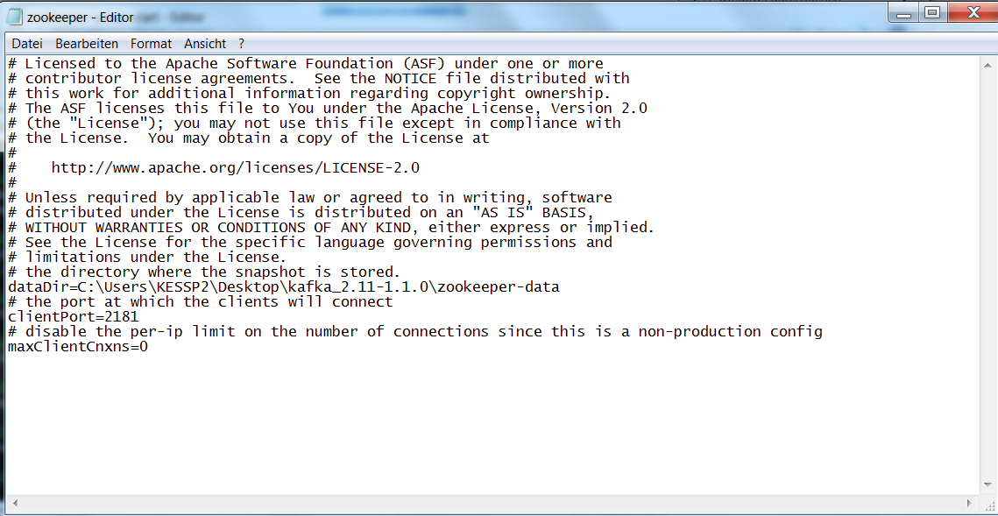Open the ? help menu
This screenshot has width=998, height=516.
point(241,44)
